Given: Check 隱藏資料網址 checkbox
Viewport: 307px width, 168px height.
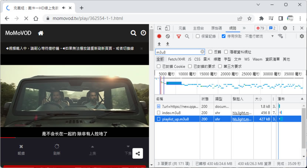Looking at the screenshot, I should [x=226, y=52].
